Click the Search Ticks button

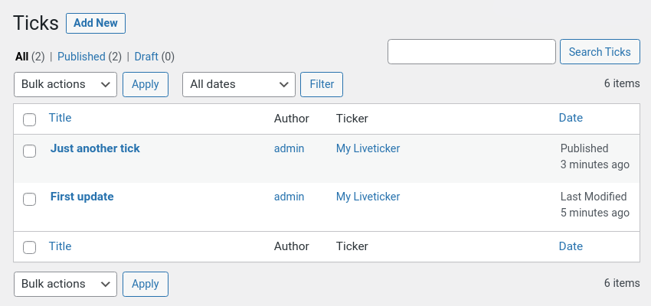click(x=600, y=52)
